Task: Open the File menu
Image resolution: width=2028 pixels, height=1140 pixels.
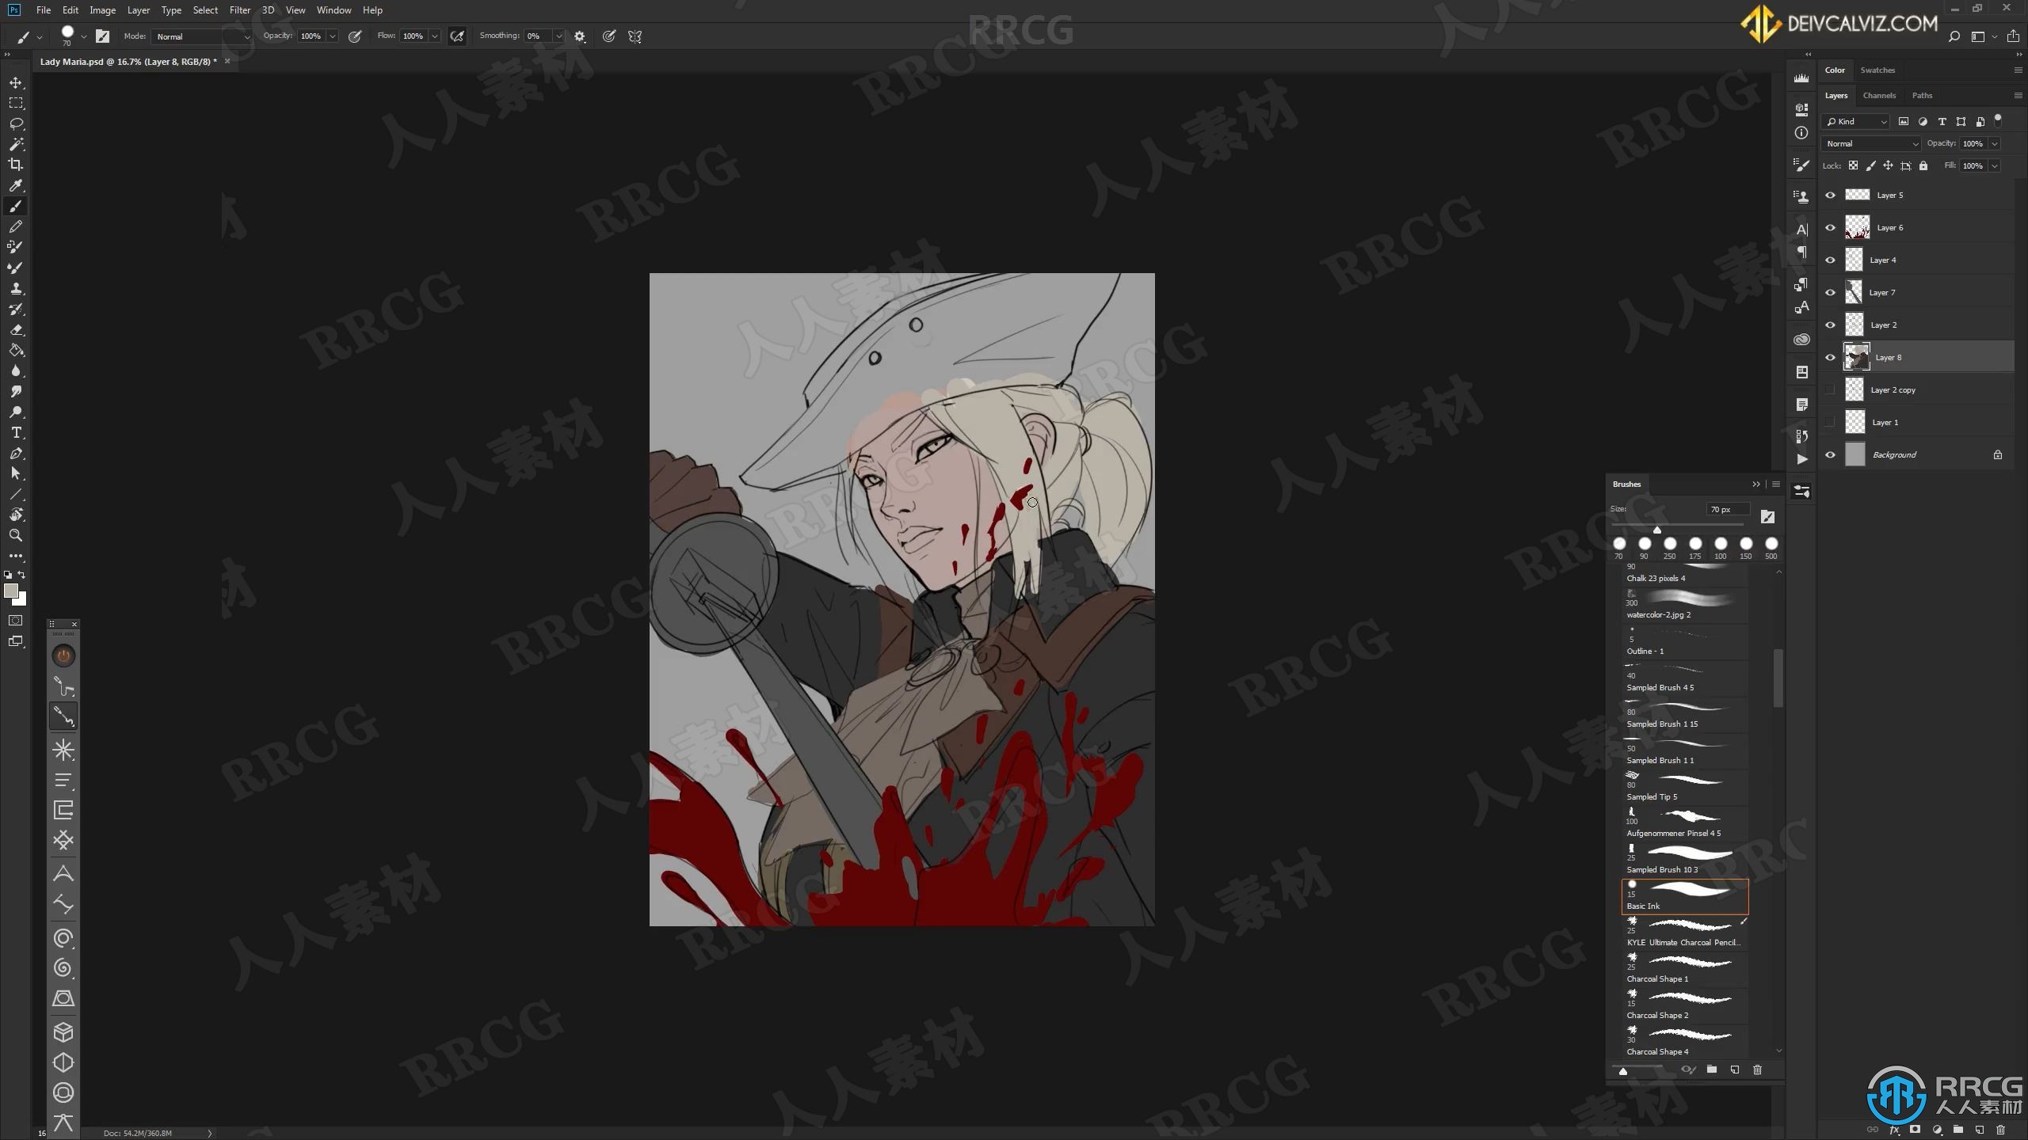Action: pos(44,10)
